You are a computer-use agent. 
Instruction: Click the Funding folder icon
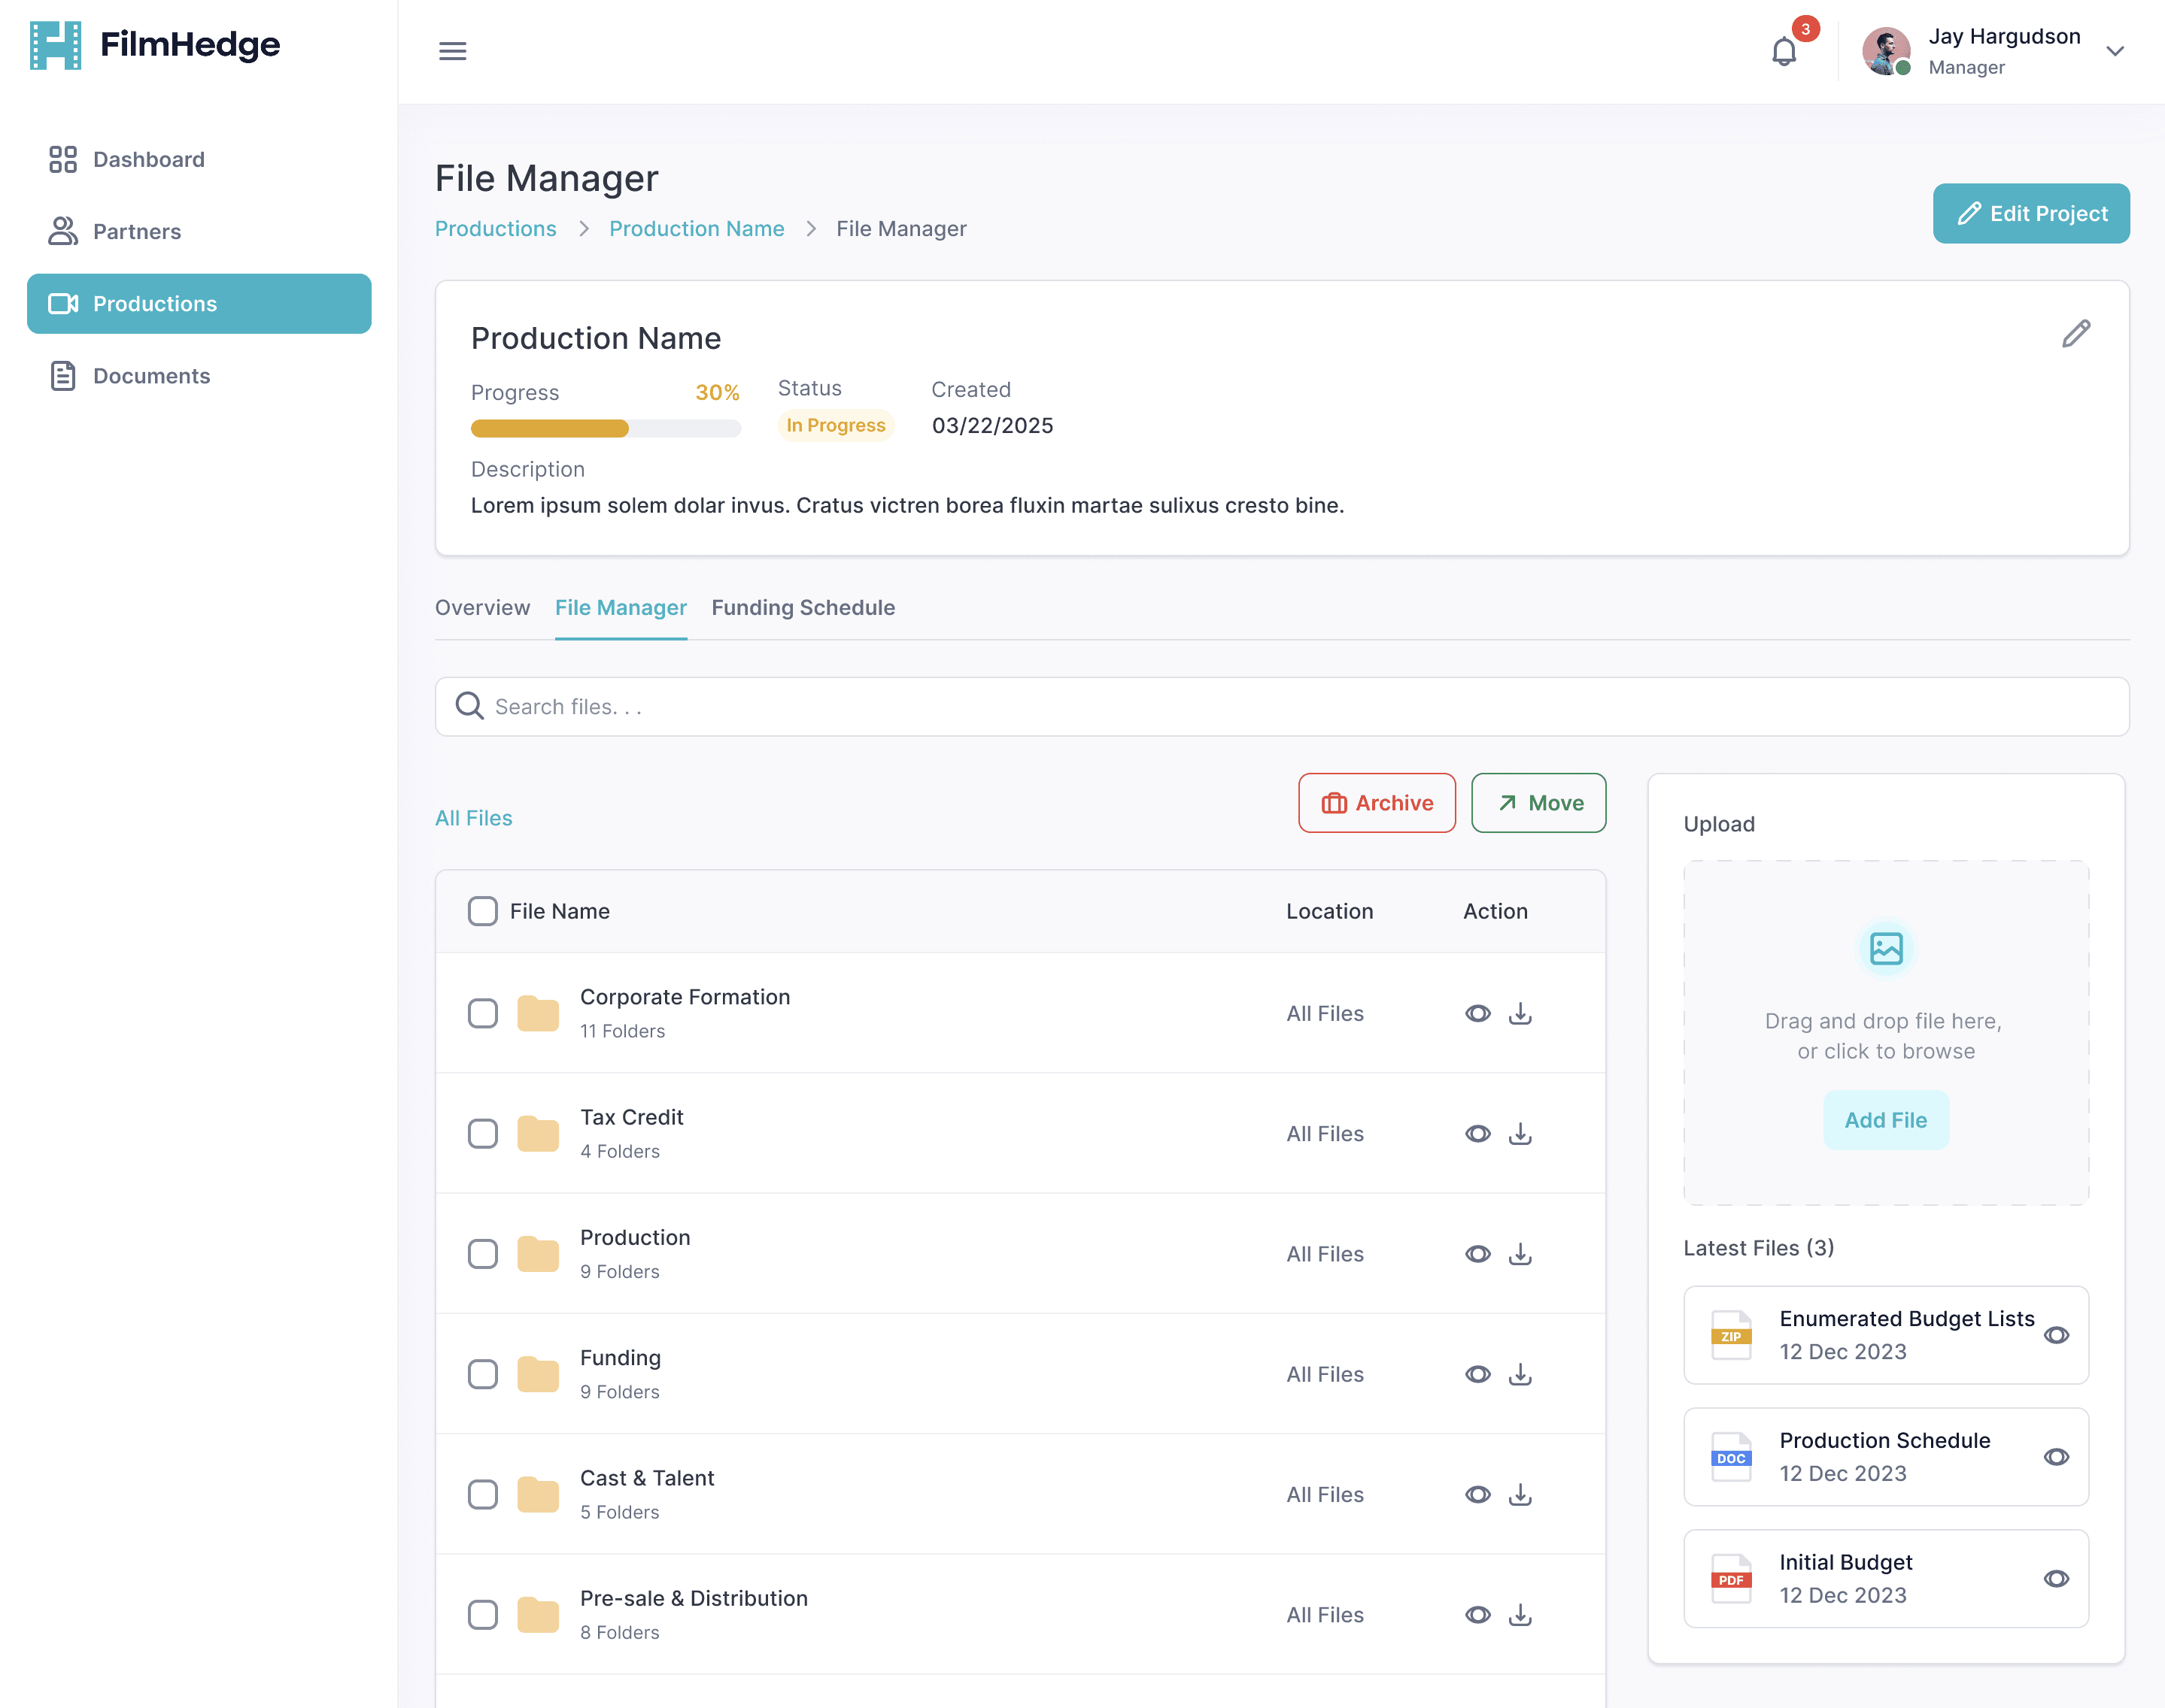tap(539, 1374)
